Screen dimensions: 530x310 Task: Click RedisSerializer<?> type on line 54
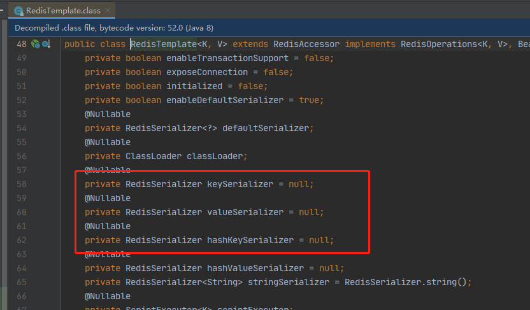171,129
